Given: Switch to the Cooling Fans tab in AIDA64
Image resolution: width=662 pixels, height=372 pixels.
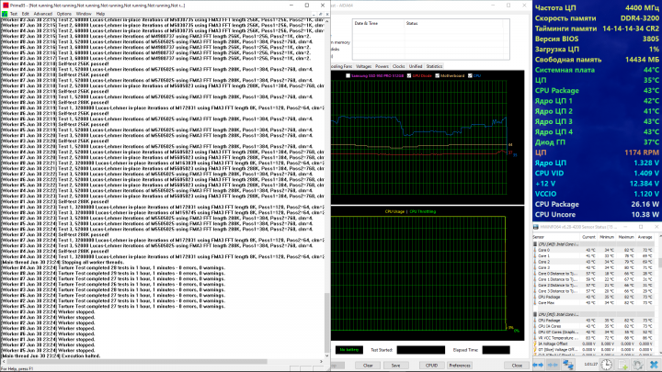Looking at the screenshot, I should (341, 66).
